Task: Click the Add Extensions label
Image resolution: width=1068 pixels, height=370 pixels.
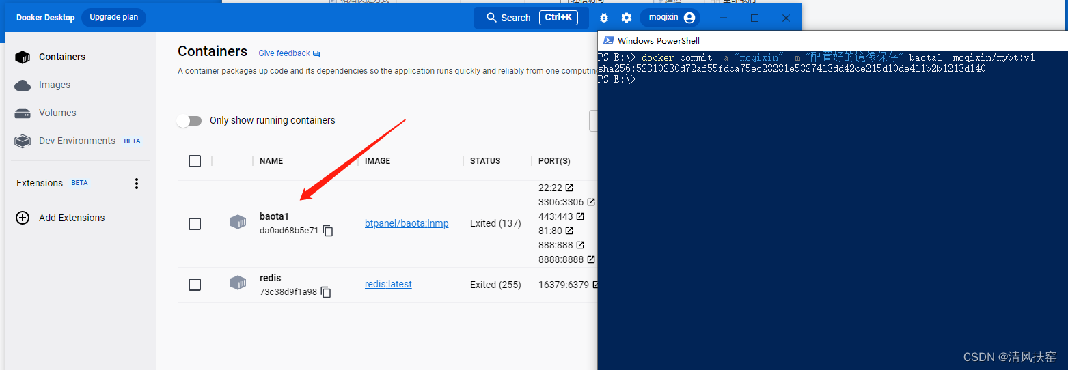Action: tap(72, 218)
